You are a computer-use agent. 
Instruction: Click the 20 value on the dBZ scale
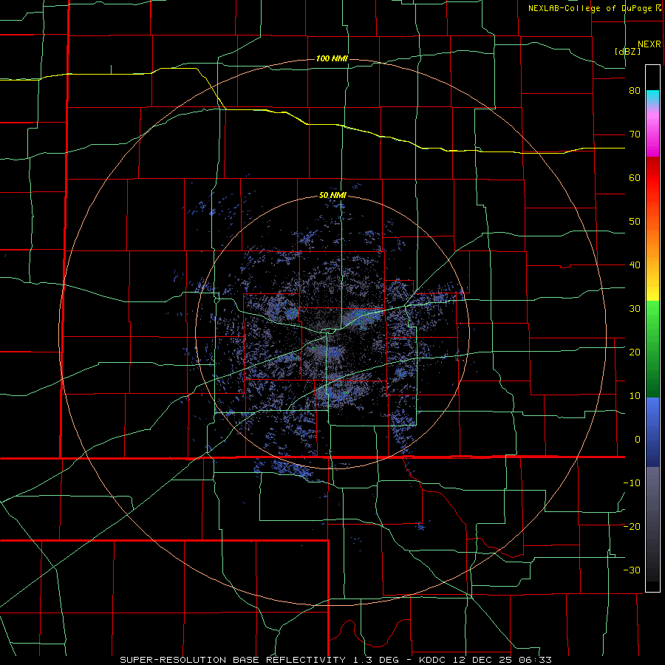[635, 352]
